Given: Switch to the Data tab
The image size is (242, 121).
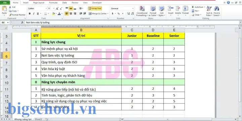Looking at the screenshot, I should click(x=65, y=3).
